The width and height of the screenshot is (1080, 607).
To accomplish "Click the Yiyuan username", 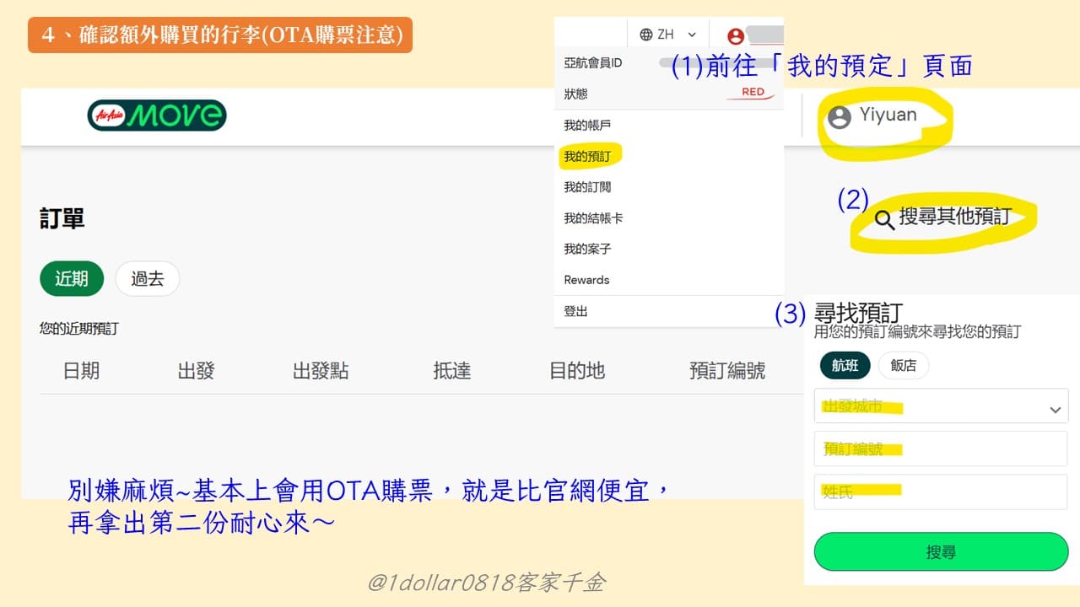I will pos(888,115).
